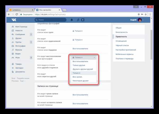Viewport: 159px width, 114px height.
Task: Select highlighted Только я option in list
Action: [x=84, y=73]
